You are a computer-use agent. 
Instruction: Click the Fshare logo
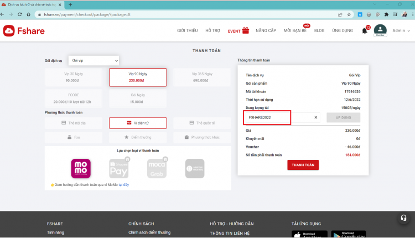click(x=24, y=30)
